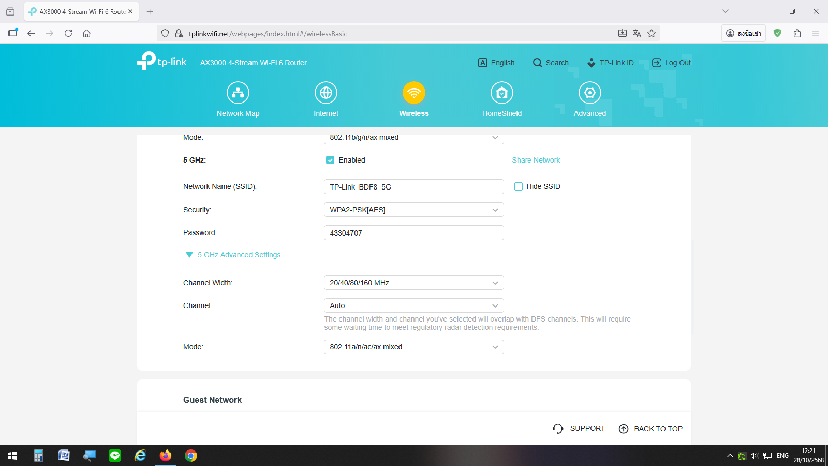Open Google Chrome from the taskbar
828x466 pixels.
(191, 456)
